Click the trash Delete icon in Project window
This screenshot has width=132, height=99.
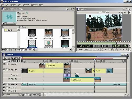15,50
